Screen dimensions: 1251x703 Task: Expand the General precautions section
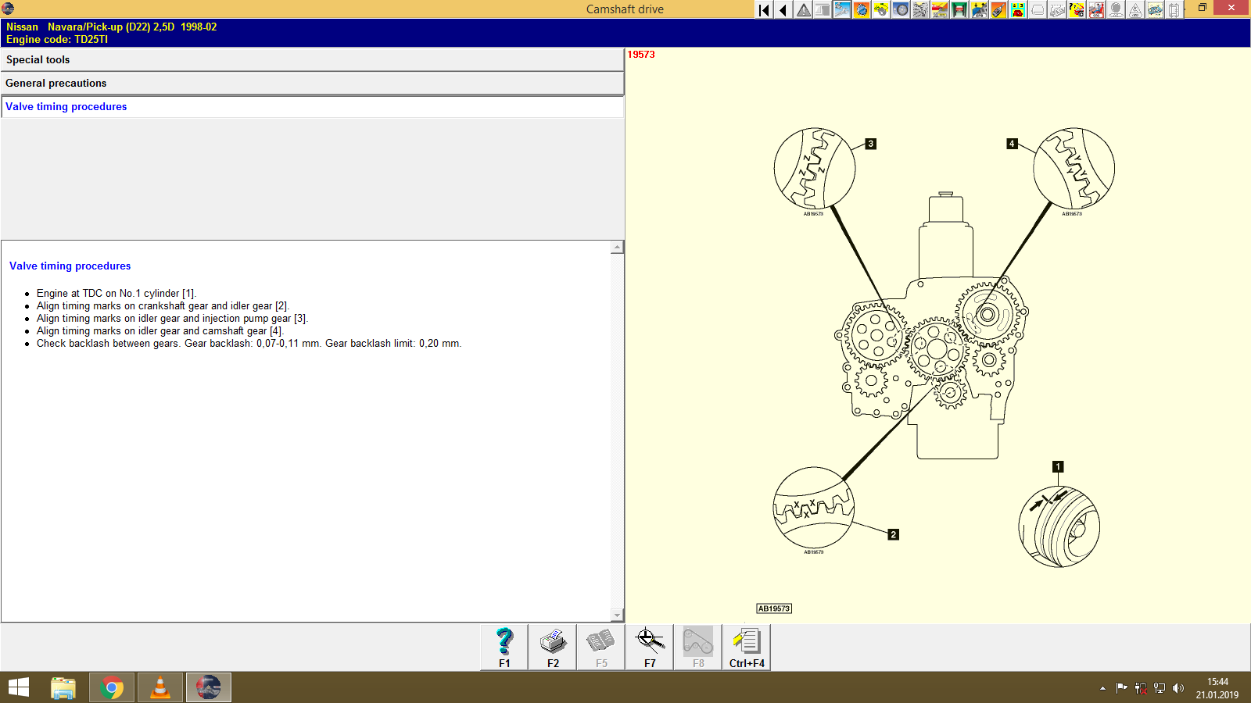click(313, 83)
